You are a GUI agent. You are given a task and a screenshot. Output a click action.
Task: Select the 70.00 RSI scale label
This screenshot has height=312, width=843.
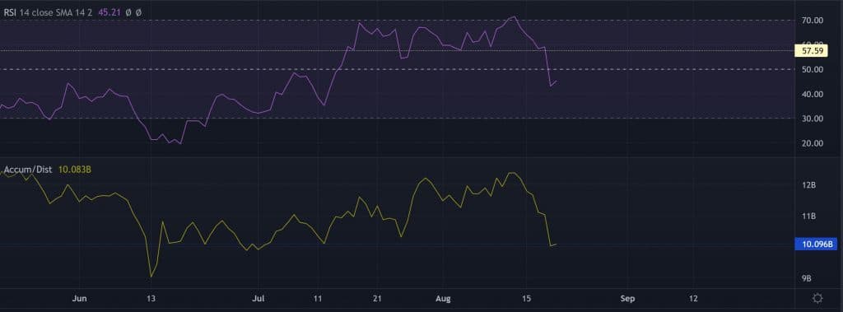point(813,21)
